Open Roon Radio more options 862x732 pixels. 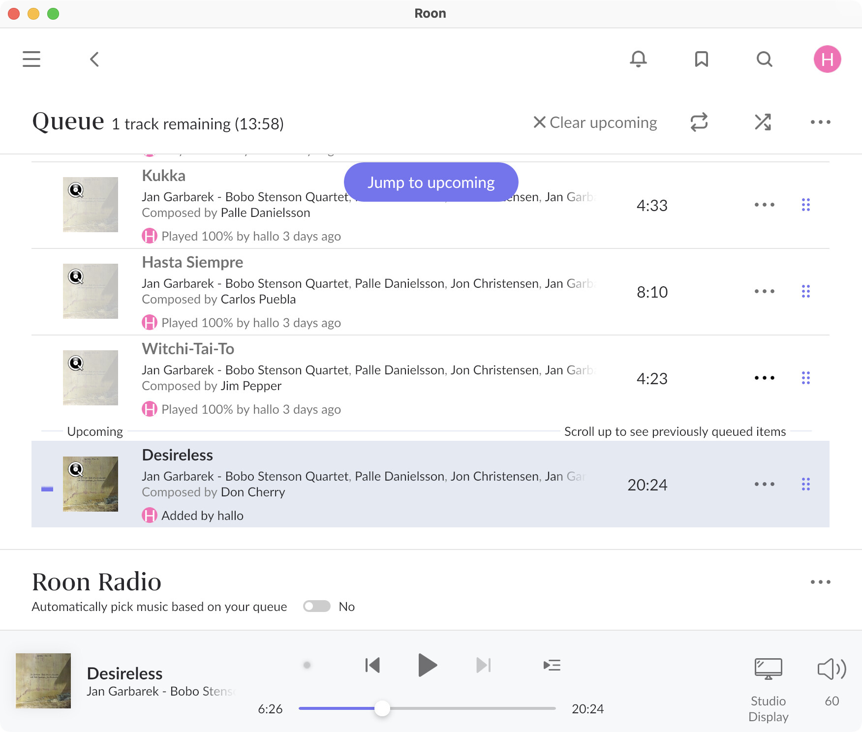(820, 582)
